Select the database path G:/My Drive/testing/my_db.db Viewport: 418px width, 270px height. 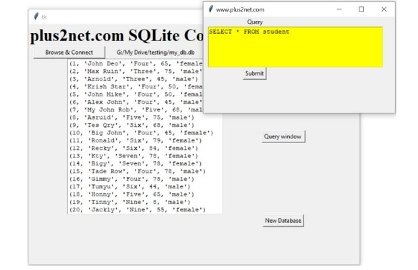coord(156,52)
